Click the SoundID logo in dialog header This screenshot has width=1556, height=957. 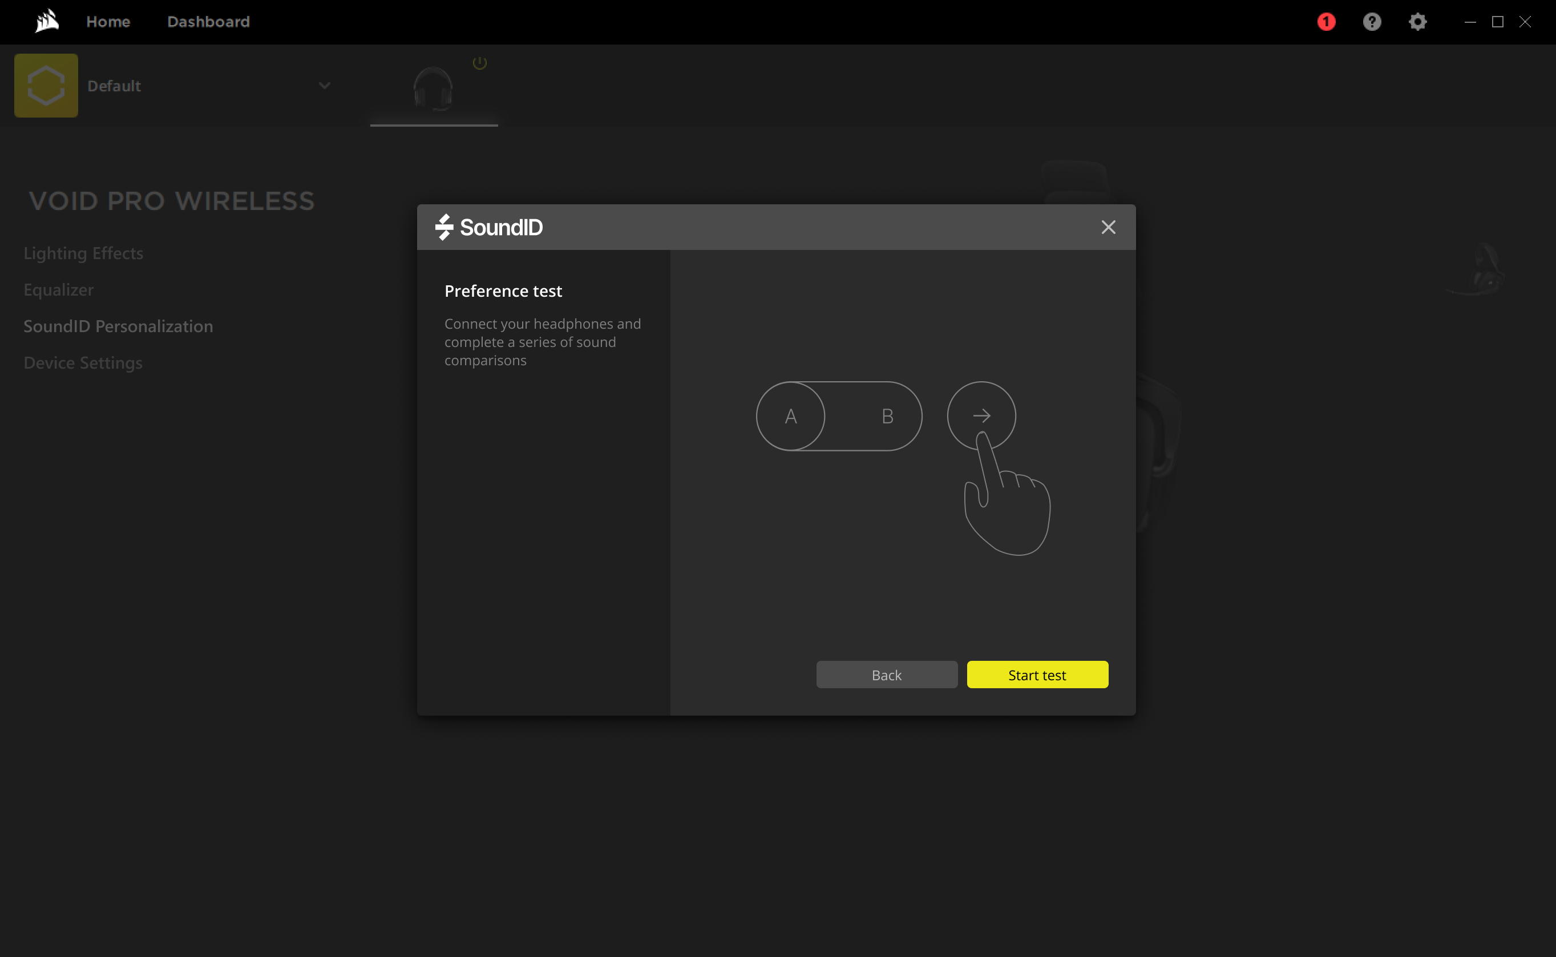489,227
